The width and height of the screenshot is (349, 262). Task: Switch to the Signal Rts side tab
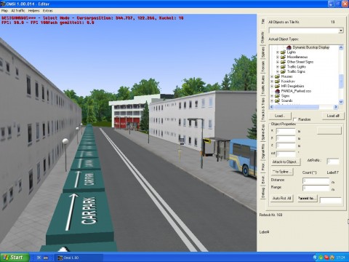coord(262,151)
